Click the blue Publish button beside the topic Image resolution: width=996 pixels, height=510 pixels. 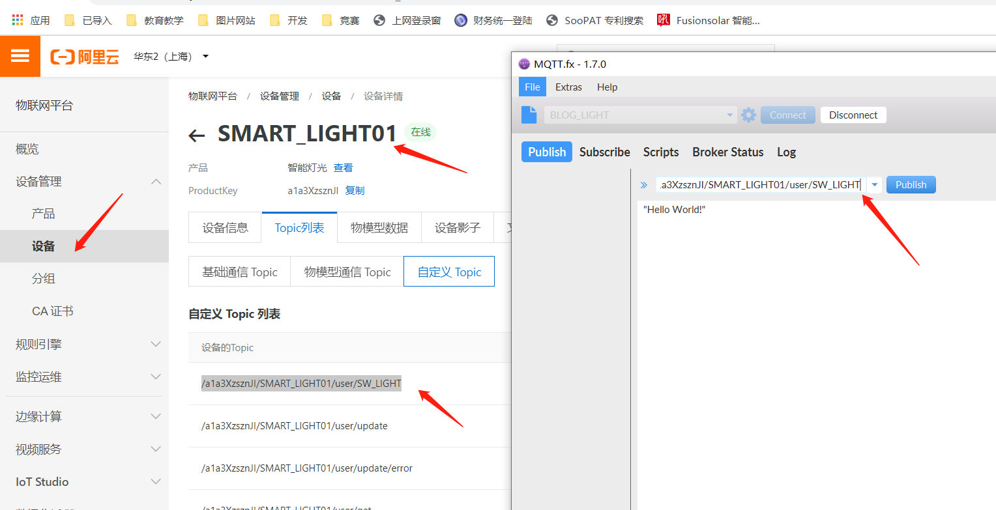click(x=911, y=185)
